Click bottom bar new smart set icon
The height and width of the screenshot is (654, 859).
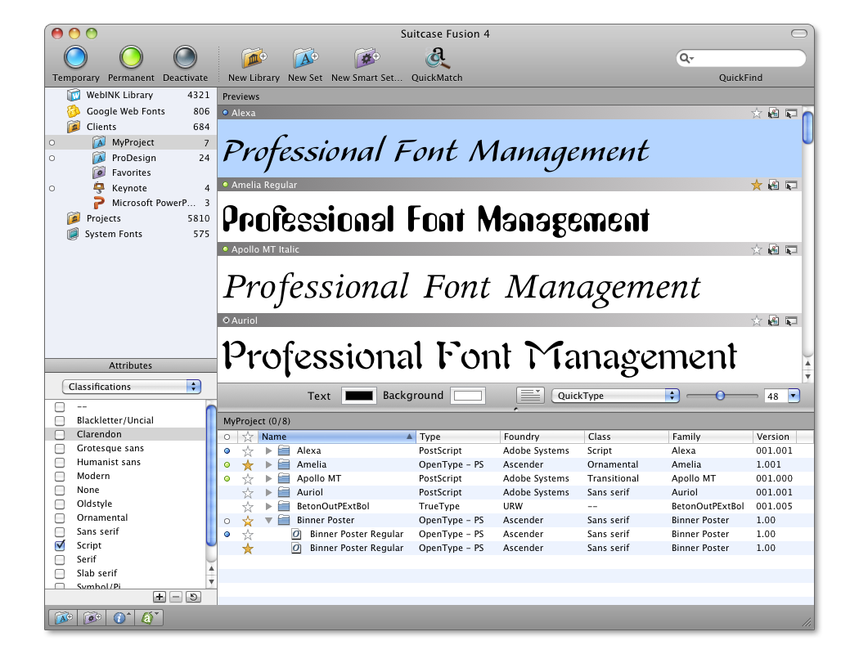coord(92,618)
